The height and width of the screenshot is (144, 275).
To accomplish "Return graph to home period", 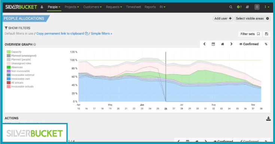I will point(222,44).
